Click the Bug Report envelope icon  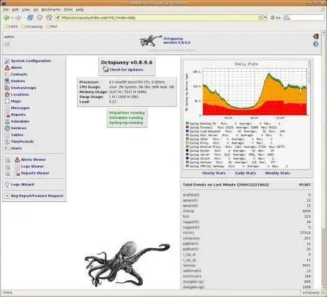pyautogui.click(x=7, y=196)
